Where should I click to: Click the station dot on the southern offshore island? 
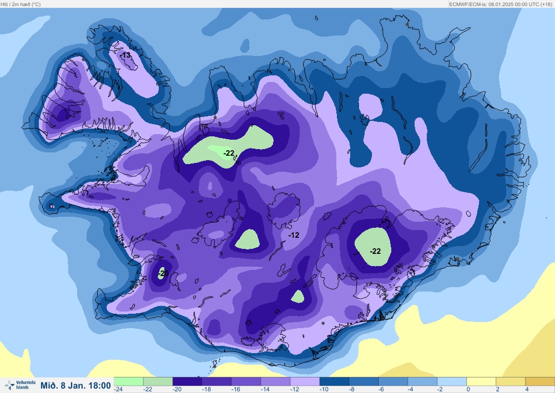pyautogui.click(x=214, y=366)
